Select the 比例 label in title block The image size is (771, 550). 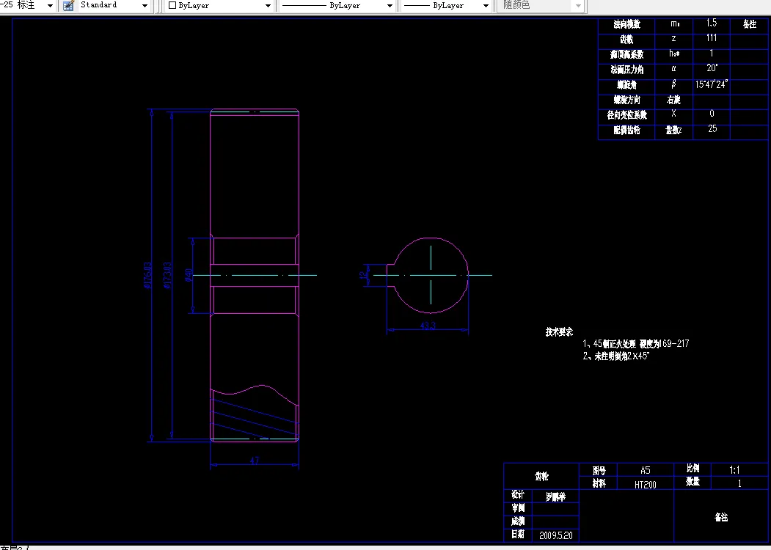tap(693, 469)
